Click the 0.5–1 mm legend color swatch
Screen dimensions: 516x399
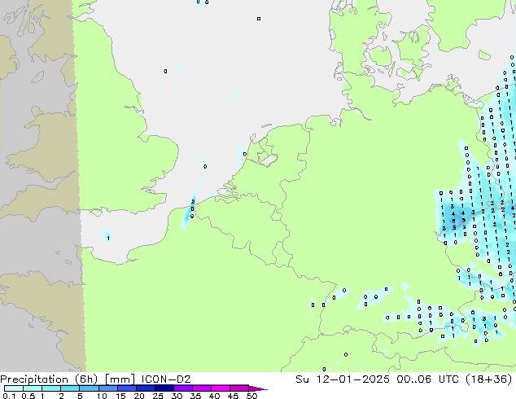click(x=33, y=388)
